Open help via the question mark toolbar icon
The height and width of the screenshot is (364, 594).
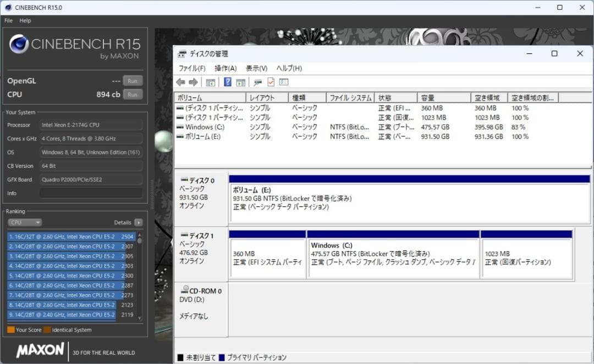227,82
